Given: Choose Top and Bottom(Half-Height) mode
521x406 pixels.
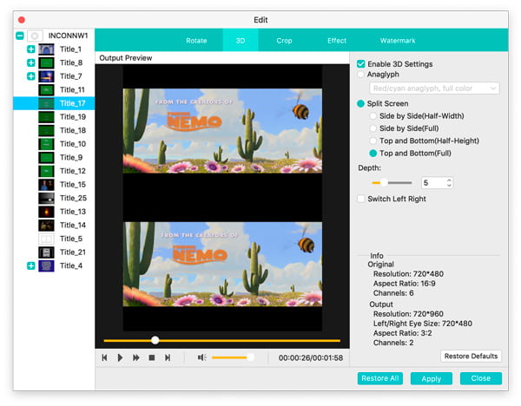Looking at the screenshot, I should tap(373, 141).
